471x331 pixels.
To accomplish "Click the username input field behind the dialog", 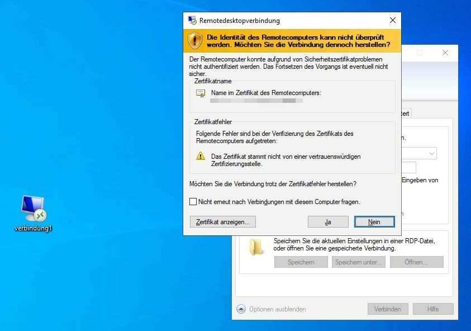I will coord(409,167).
